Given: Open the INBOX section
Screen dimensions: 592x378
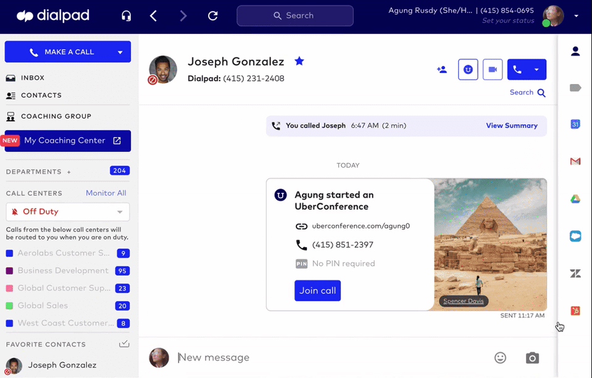Looking at the screenshot, I should [33, 78].
